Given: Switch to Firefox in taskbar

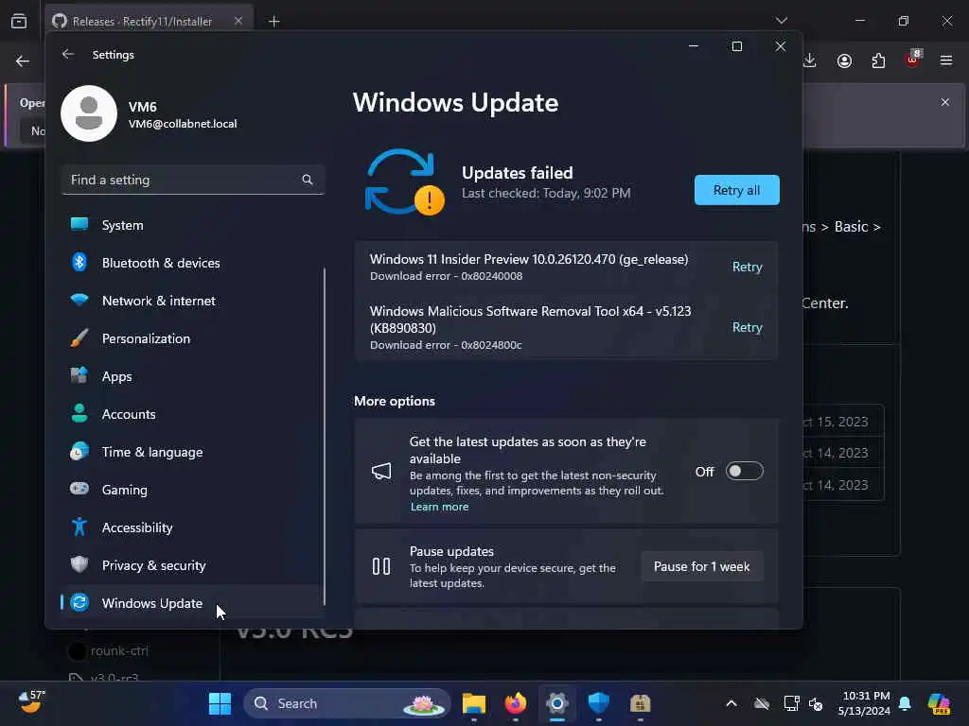Looking at the screenshot, I should point(516,703).
